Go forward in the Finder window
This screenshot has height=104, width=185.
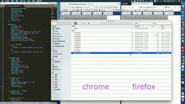[55, 23]
